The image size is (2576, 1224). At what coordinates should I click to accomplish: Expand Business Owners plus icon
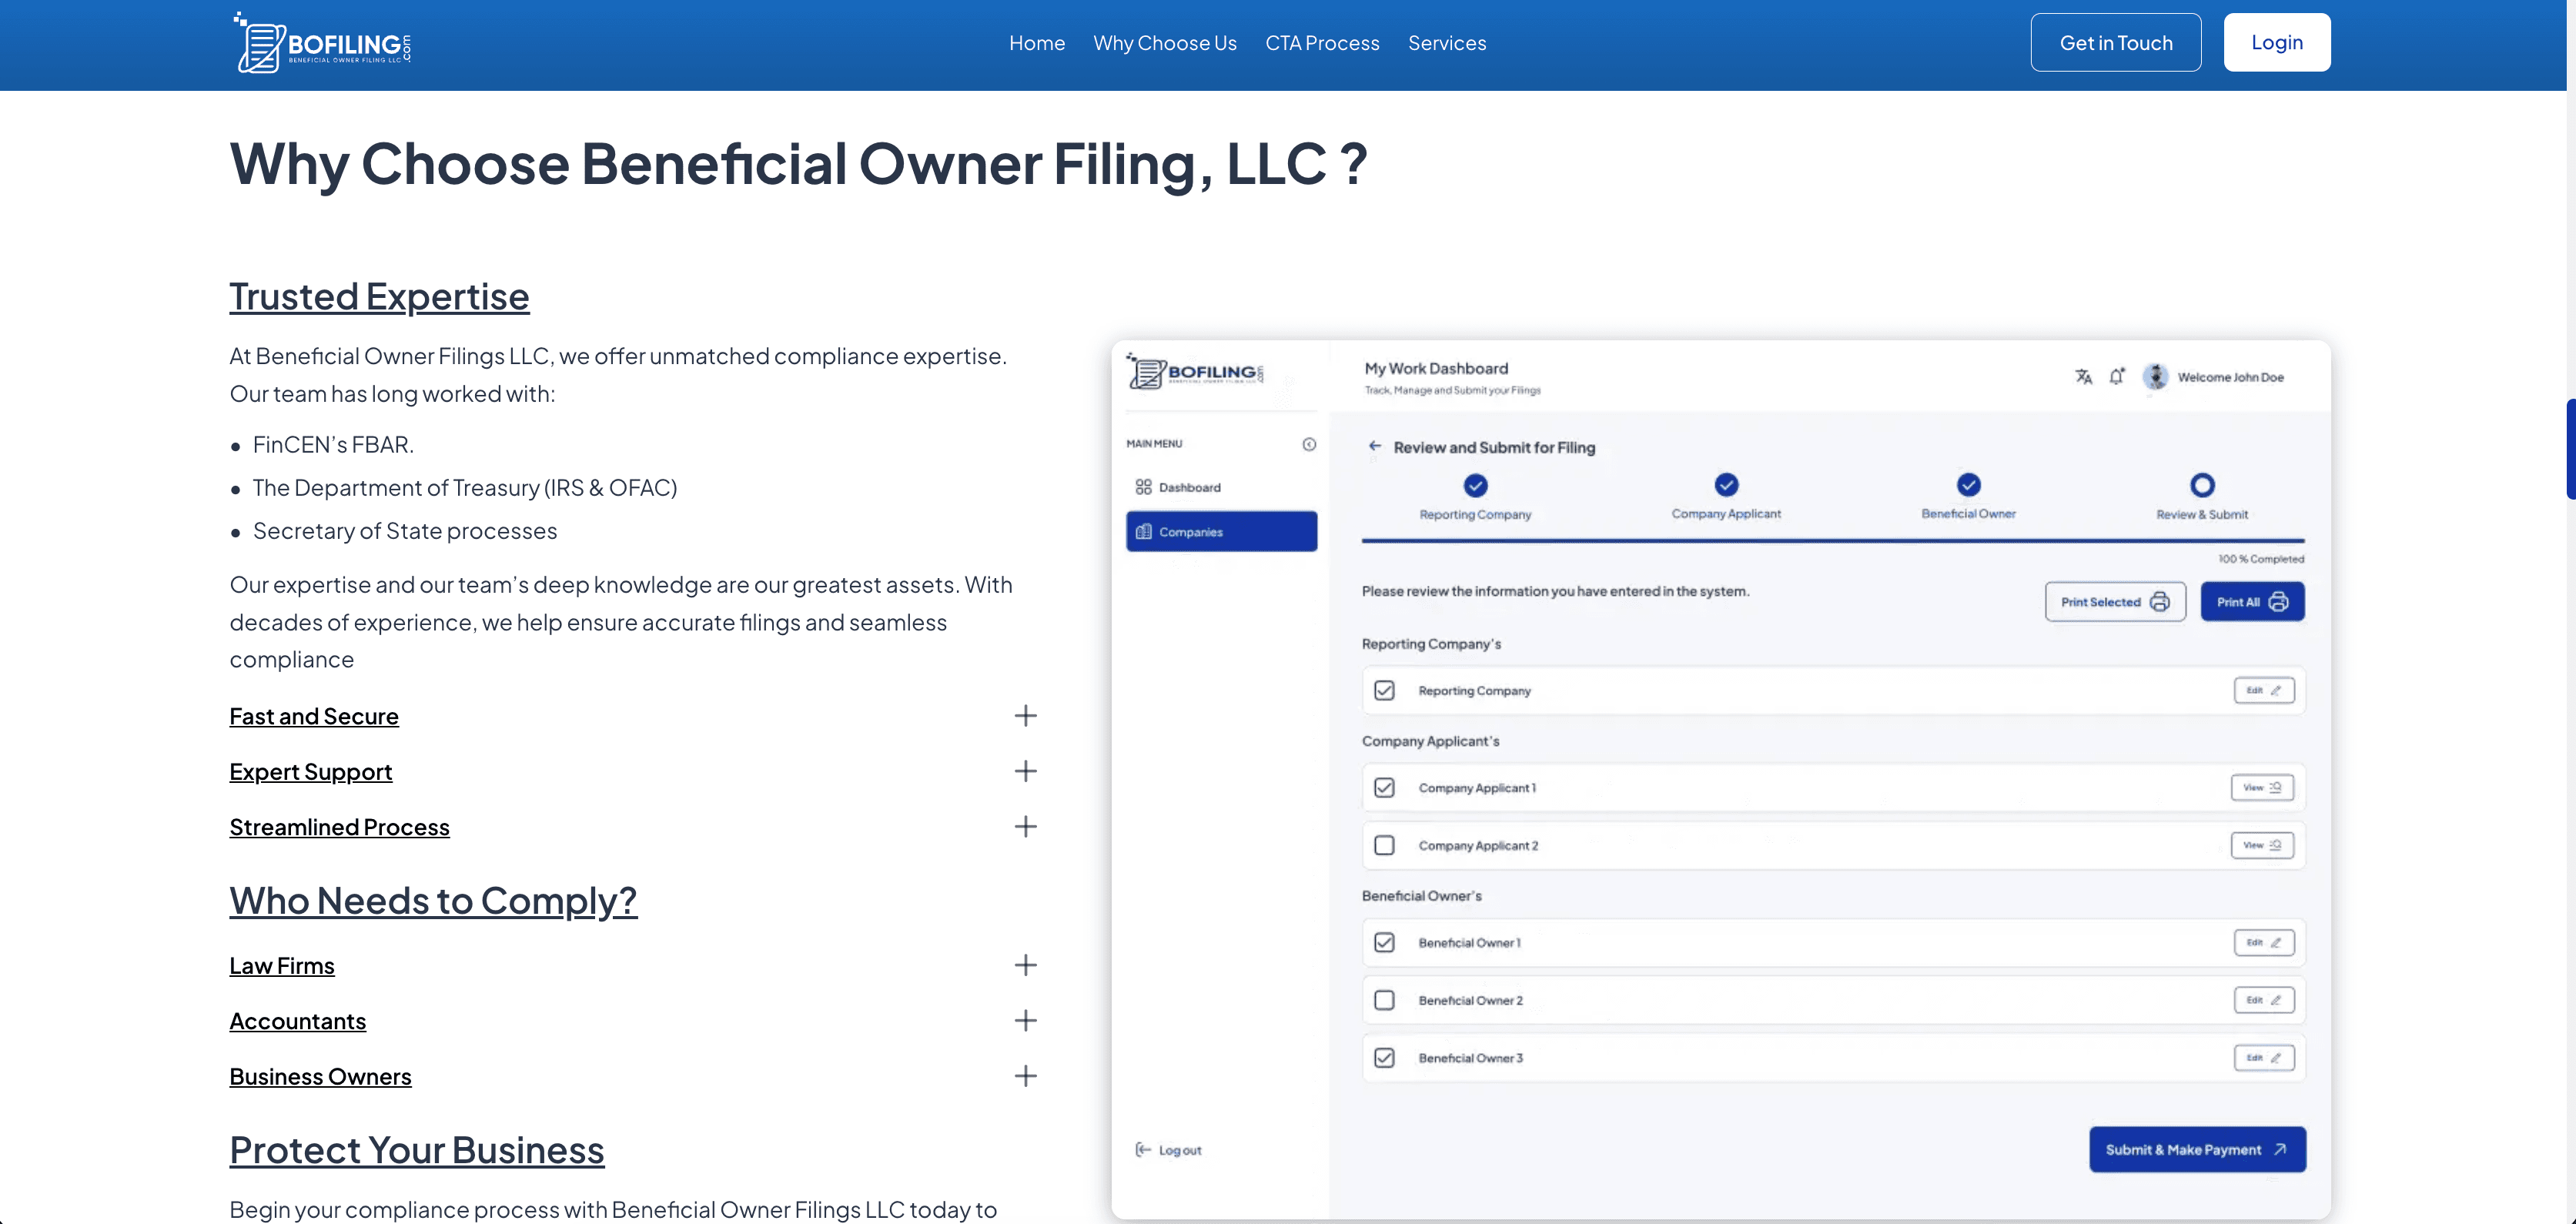coord(1025,1076)
